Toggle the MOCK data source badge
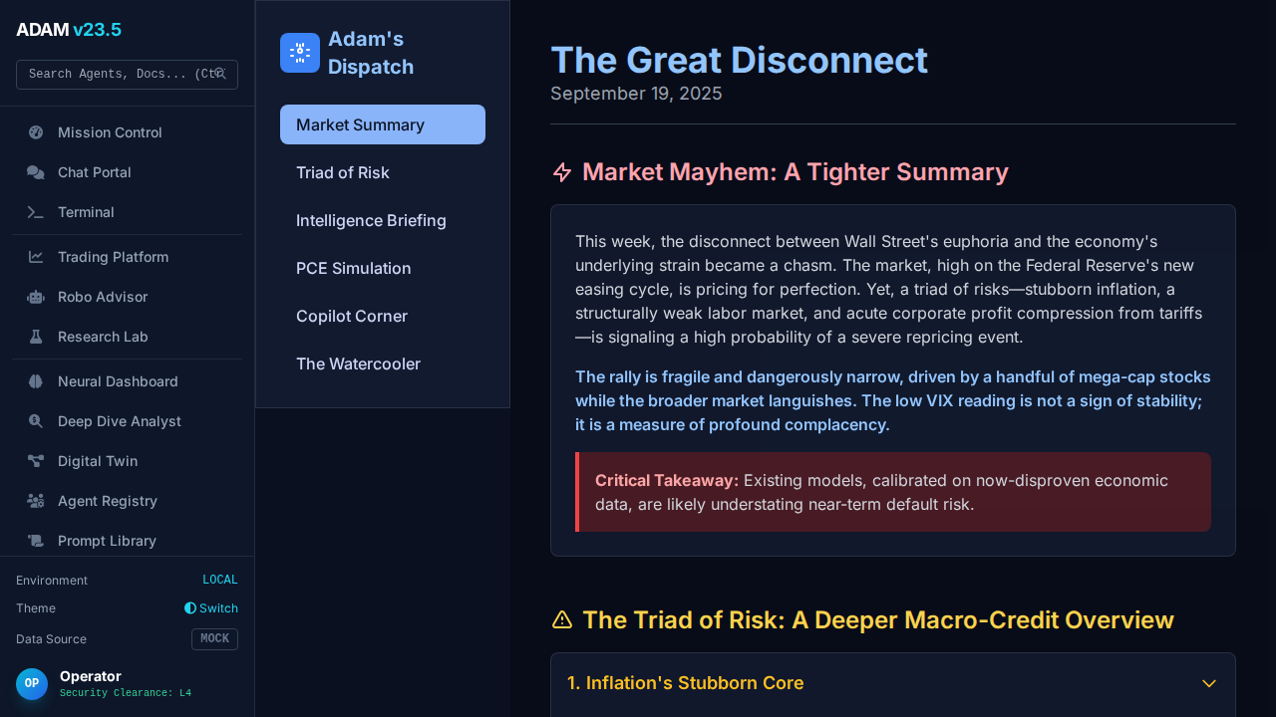 [x=214, y=639]
